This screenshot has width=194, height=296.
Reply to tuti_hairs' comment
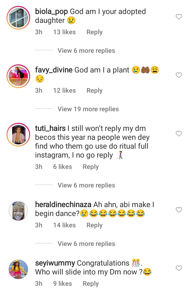point(91,167)
